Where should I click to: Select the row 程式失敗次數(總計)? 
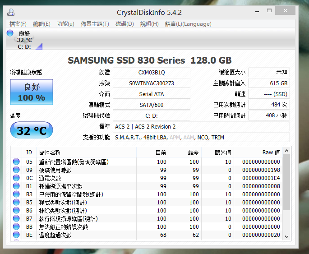coord(147,203)
